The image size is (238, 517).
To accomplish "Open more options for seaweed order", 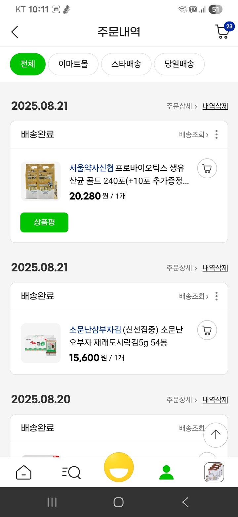I will pyautogui.click(x=217, y=296).
